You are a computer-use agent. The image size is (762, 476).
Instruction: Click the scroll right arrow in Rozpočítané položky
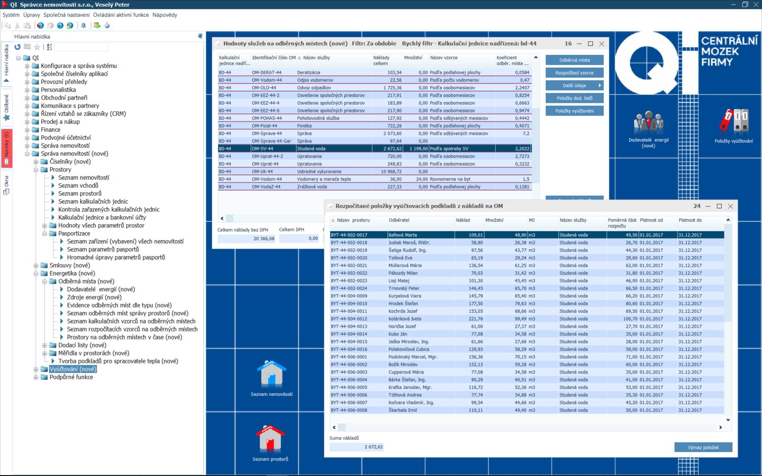pos(720,427)
